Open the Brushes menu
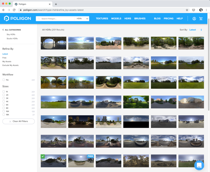Image resolution: width=210 pixels, height=172 pixels. point(140,18)
